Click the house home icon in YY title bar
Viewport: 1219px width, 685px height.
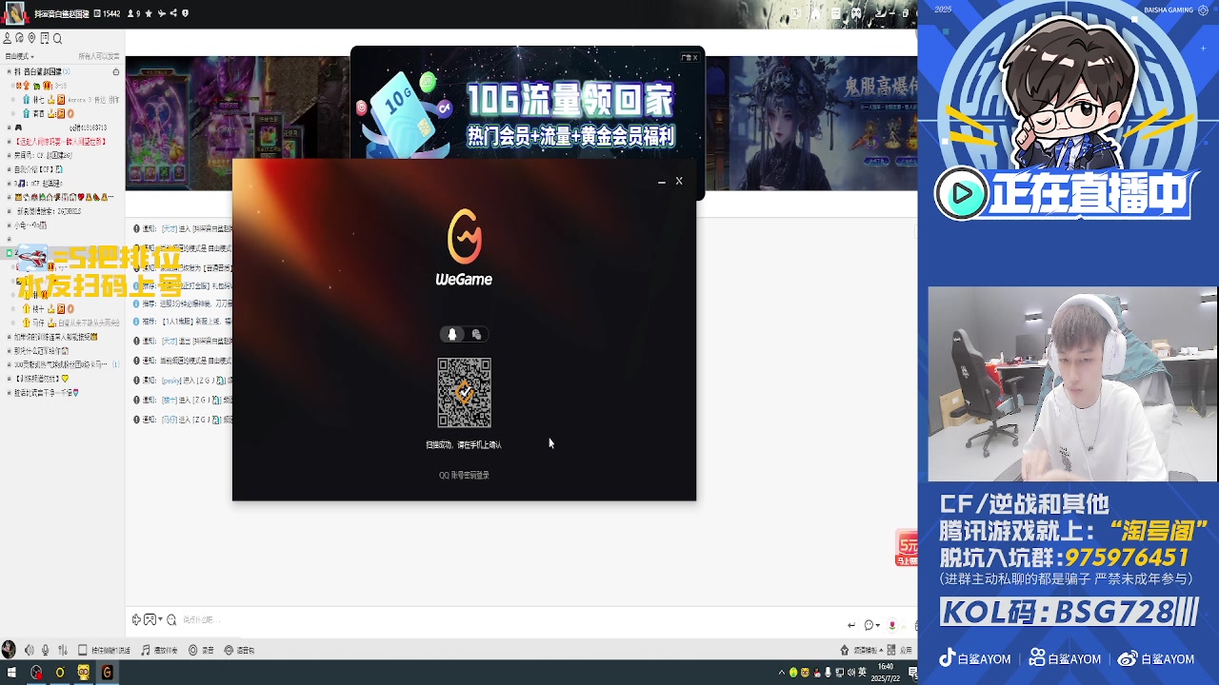click(x=815, y=13)
